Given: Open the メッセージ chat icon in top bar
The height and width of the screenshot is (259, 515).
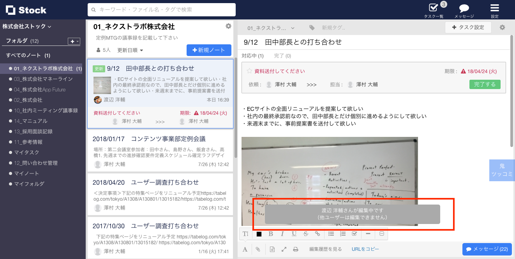Looking at the screenshot, I should (463, 10).
